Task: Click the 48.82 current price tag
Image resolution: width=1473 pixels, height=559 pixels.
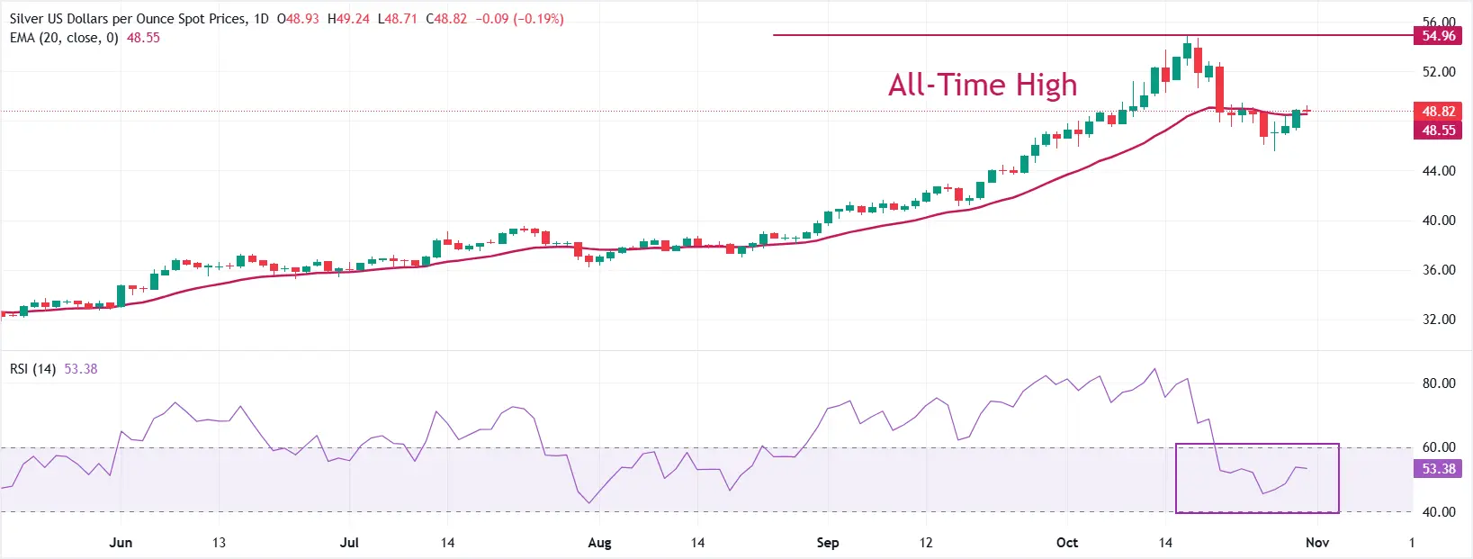Action: [1438, 112]
